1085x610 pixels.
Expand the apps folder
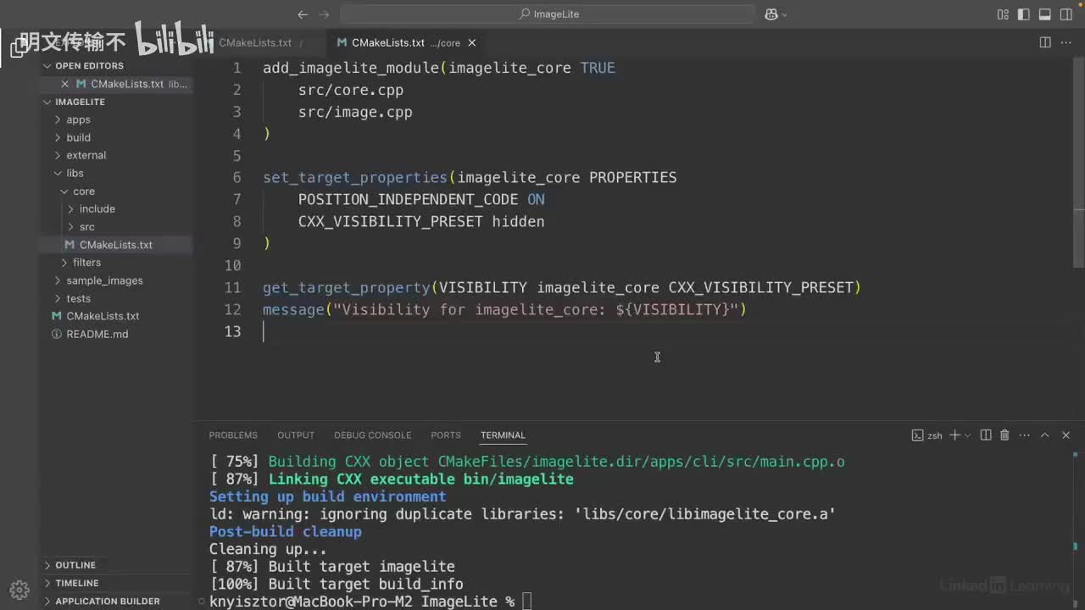pos(78,119)
